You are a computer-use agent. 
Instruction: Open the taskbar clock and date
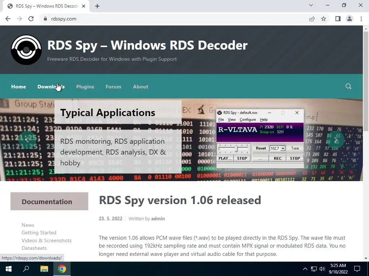tap(338, 269)
